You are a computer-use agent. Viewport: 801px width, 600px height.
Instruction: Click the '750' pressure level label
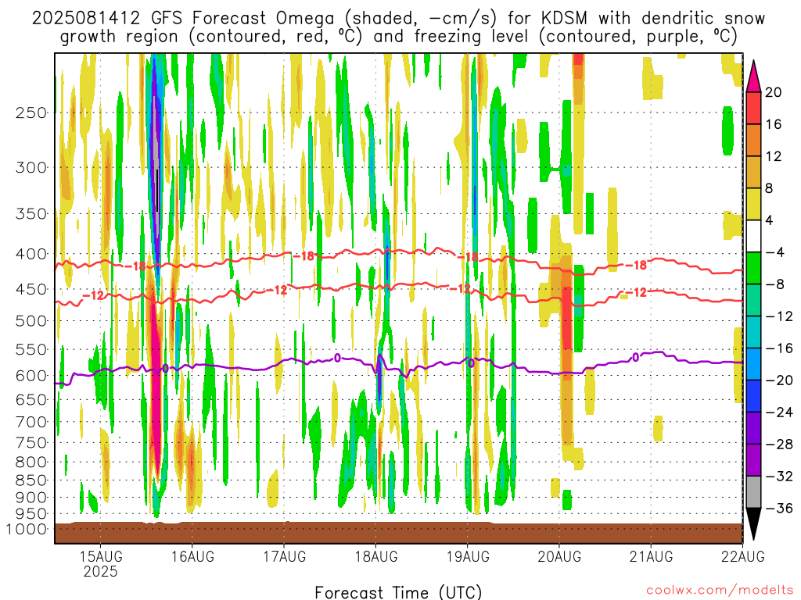(31, 442)
